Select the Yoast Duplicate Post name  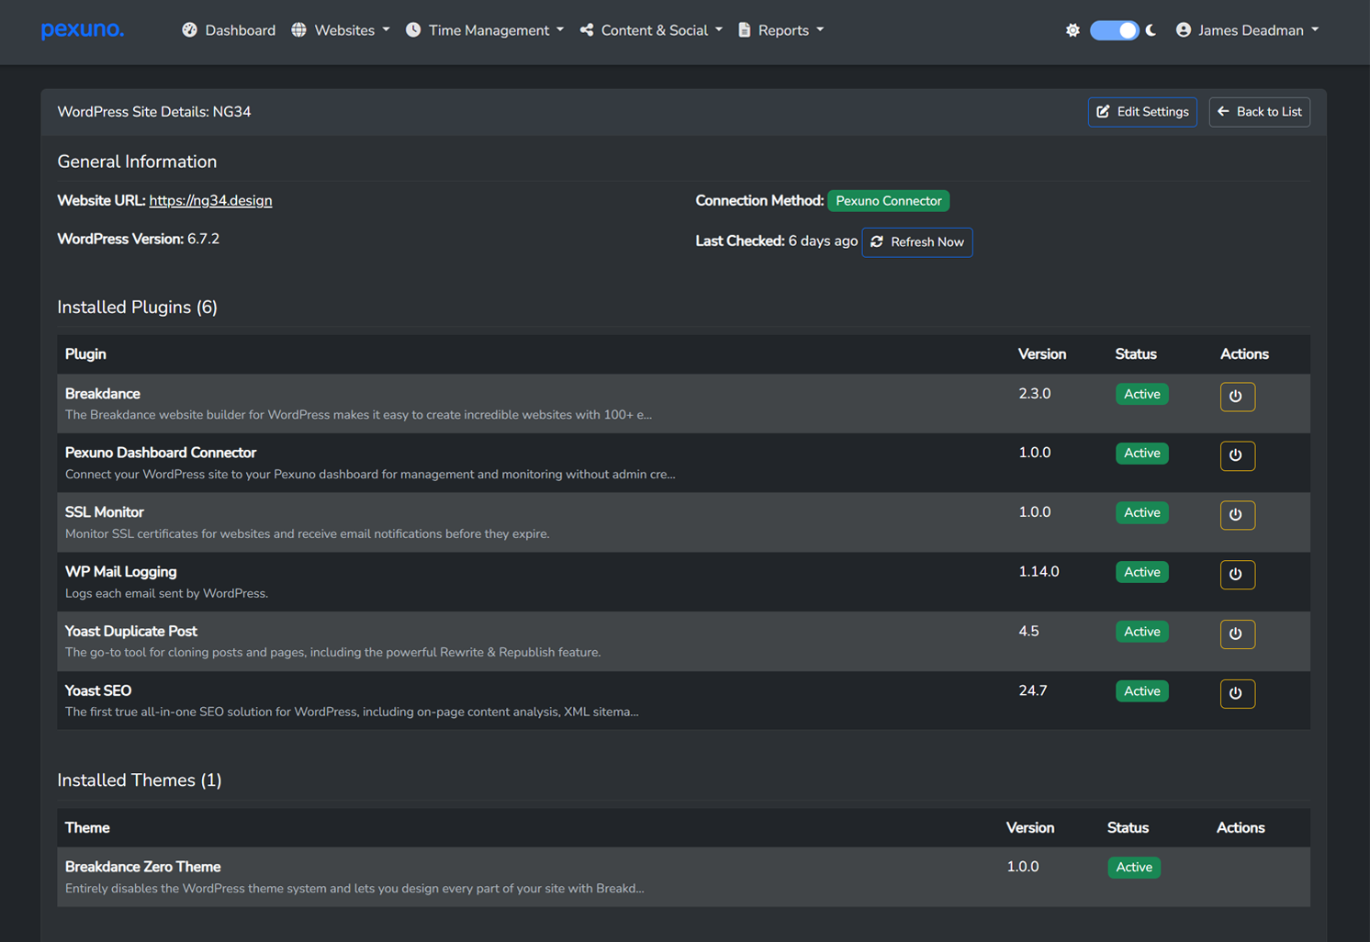(131, 632)
